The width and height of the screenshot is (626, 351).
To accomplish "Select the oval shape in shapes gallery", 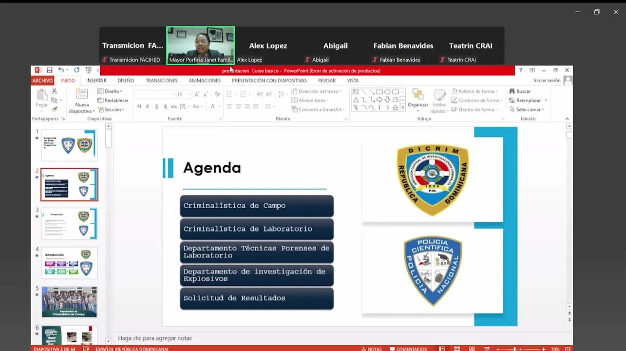I will click(387, 92).
